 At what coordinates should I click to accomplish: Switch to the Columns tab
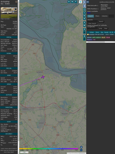[104, 16]
